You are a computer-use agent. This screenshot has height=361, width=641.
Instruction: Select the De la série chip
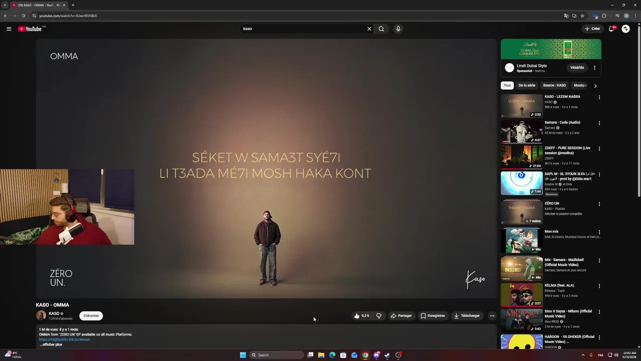pos(527,85)
